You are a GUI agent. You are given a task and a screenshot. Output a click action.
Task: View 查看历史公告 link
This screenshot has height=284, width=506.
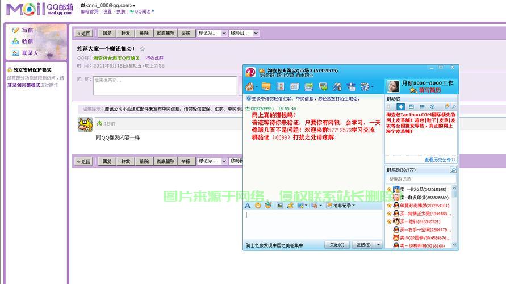[x=440, y=160]
